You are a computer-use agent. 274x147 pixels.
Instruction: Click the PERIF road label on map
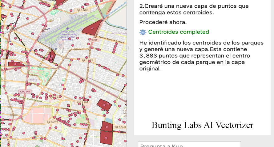(x=94, y=40)
